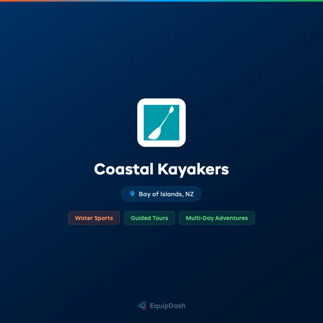Select the Guided Tours tab
The width and height of the screenshot is (323, 323).
pos(149,218)
